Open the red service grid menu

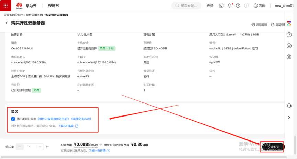[x=5, y=5]
